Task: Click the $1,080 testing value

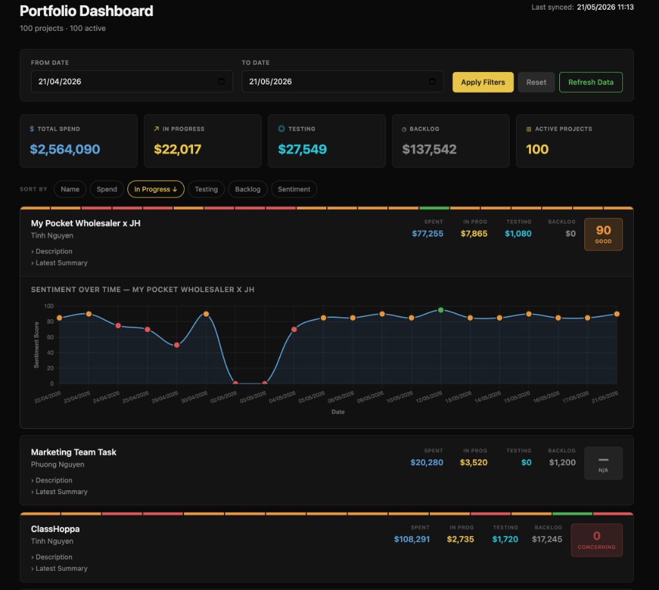Action: coord(518,234)
